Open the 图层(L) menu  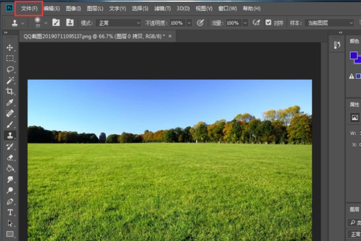pyautogui.click(x=95, y=9)
